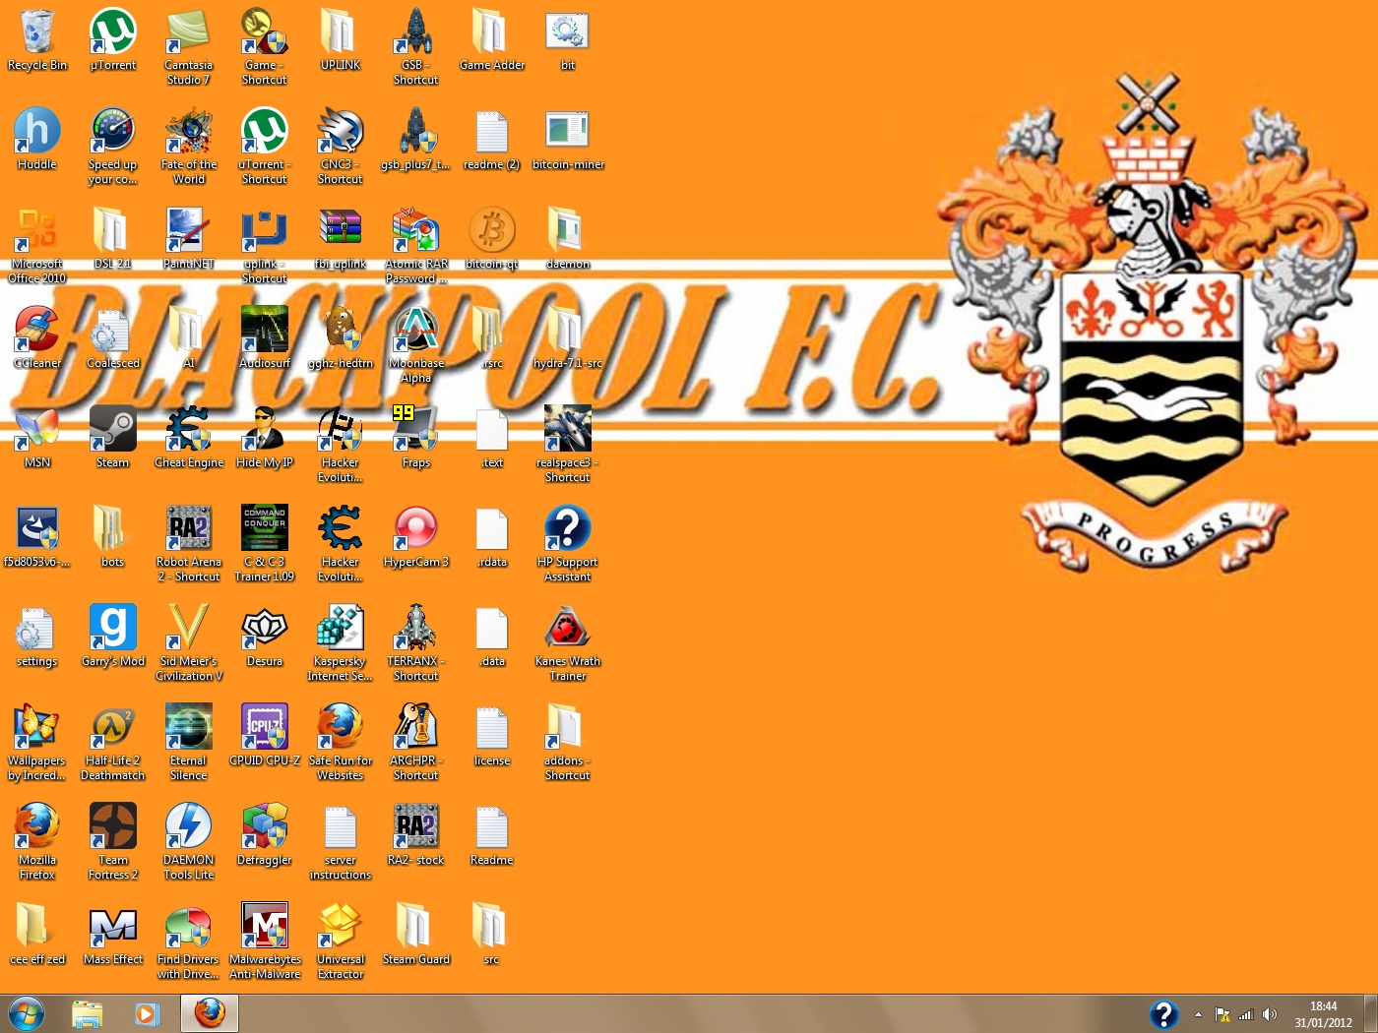
Task: Select the Steam Guard folder
Action: [416, 935]
